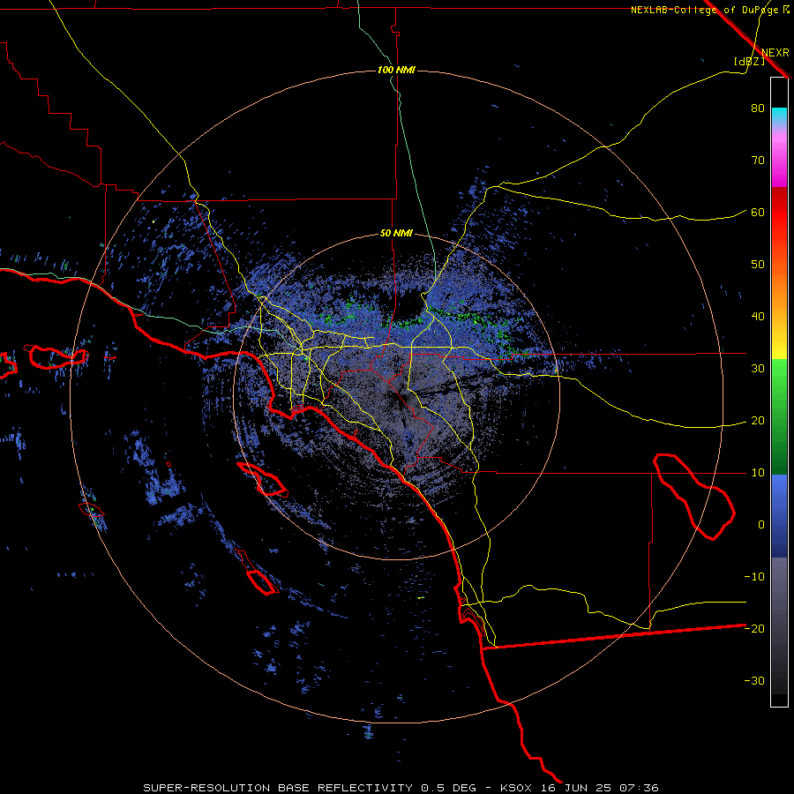Viewport: 794px width, 794px height.
Task: Click the 70 value on the dBZ scale
Action: pos(758,161)
